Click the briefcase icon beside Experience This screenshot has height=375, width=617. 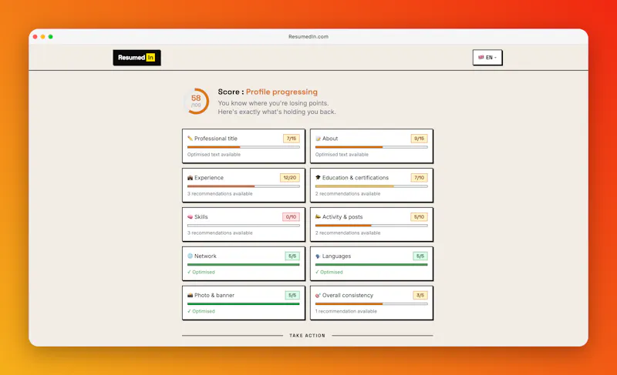click(190, 177)
